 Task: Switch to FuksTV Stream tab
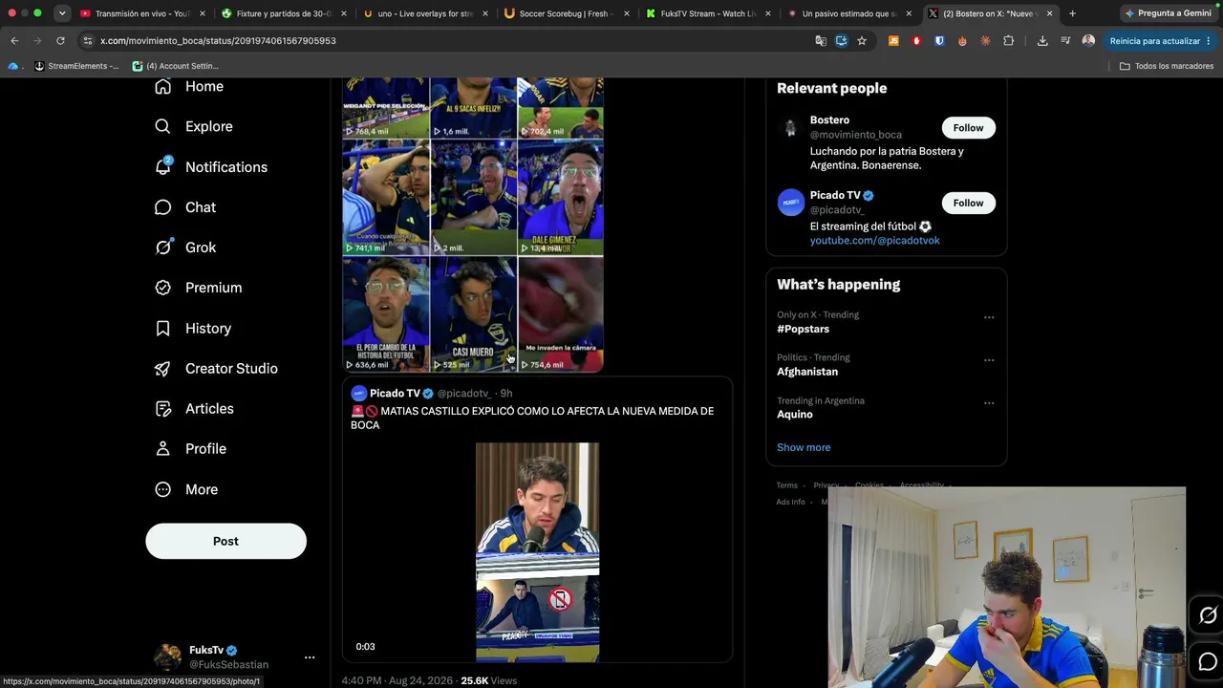[708, 13]
